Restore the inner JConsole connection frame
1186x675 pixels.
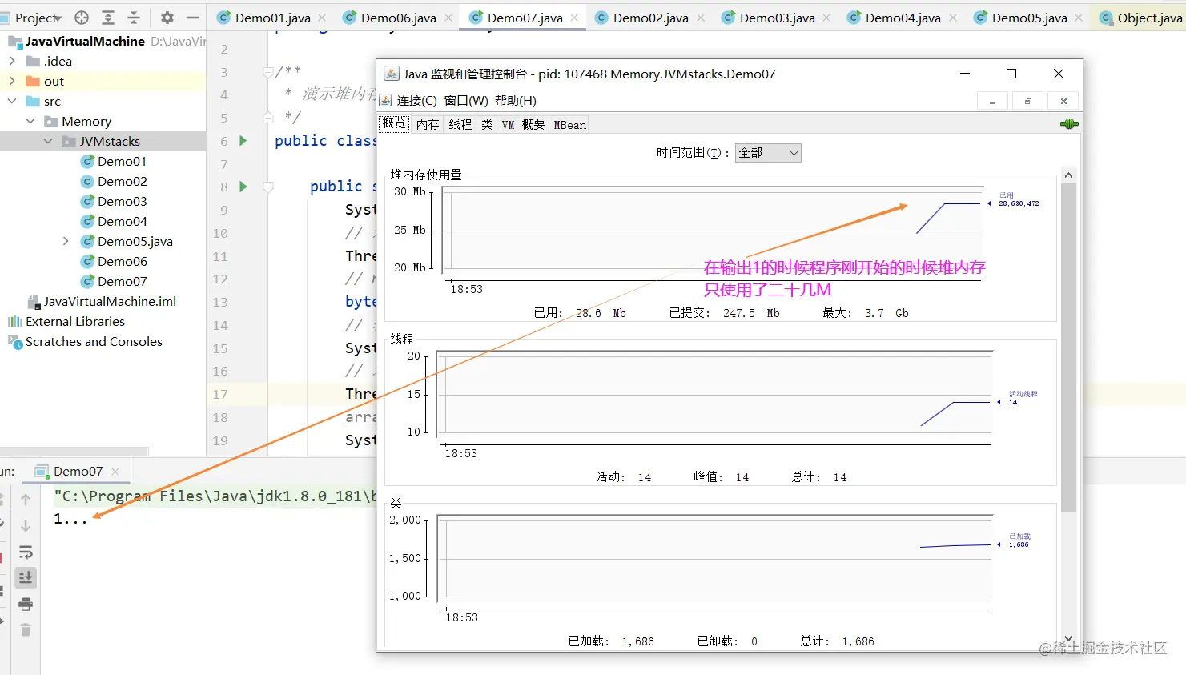coord(1027,101)
